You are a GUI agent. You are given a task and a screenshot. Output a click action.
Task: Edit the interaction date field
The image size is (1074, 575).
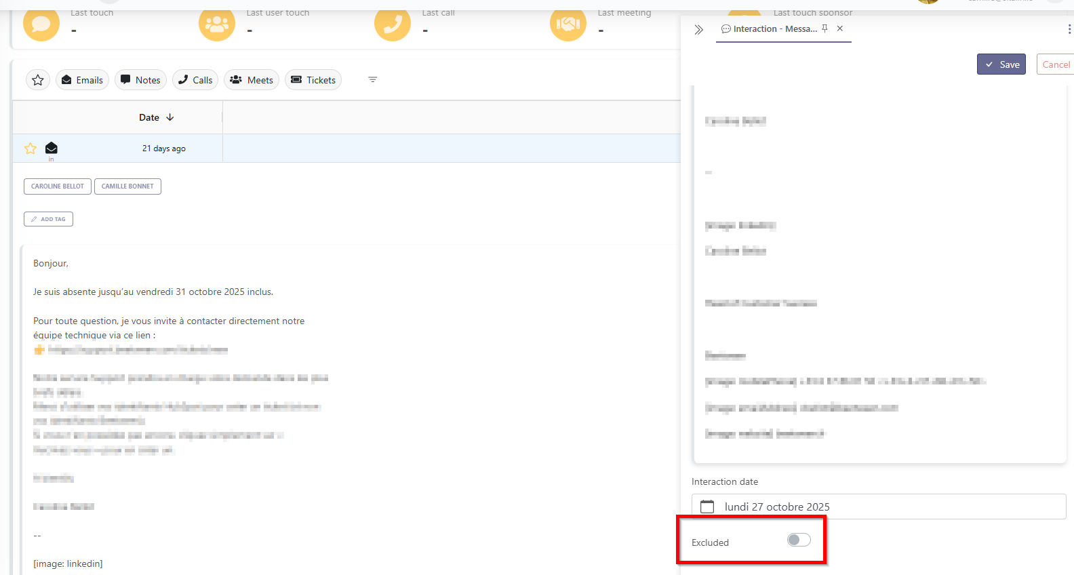881,507
